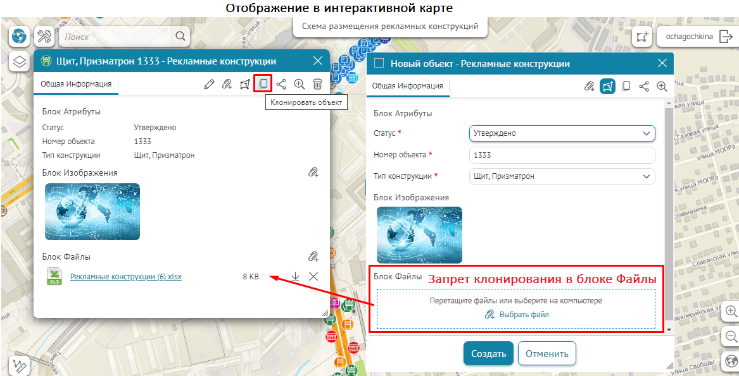
Task: Open the map layers panel icon
Action: coord(20,61)
